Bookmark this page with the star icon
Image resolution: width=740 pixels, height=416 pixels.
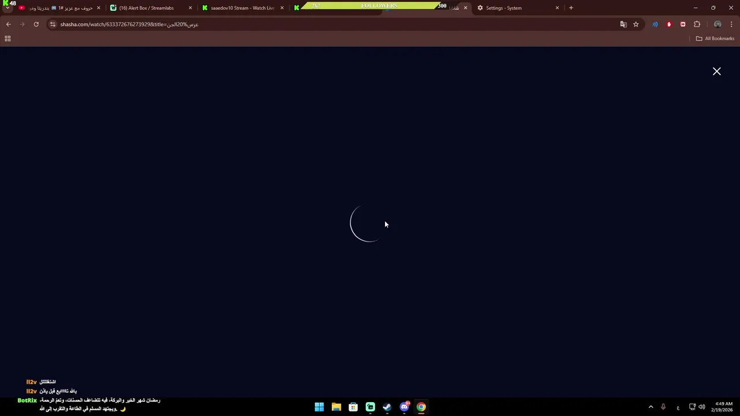636,24
